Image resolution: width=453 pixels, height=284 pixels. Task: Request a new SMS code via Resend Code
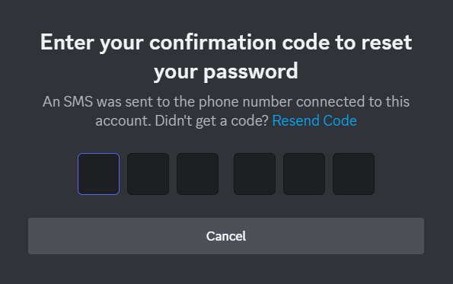tap(314, 120)
